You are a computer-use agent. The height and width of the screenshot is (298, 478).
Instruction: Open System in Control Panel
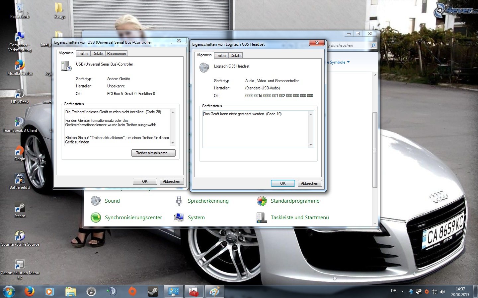click(x=196, y=218)
